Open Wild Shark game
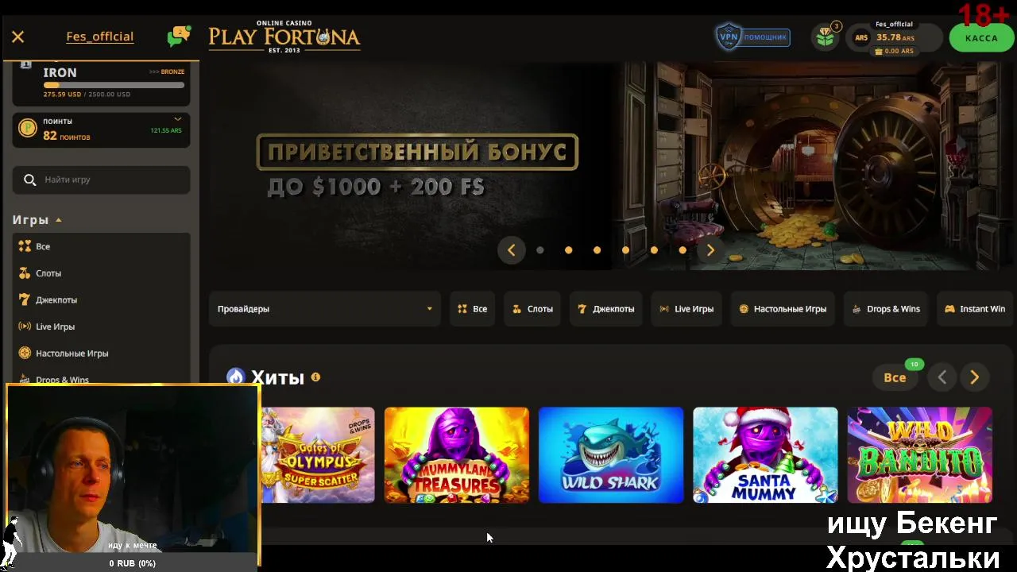The width and height of the screenshot is (1017, 572). click(x=611, y=455)
